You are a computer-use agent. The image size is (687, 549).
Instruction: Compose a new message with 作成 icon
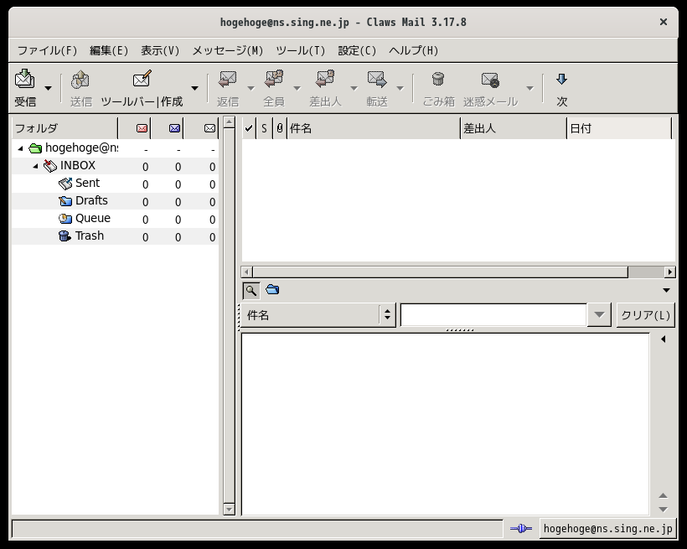click(142, 80)
